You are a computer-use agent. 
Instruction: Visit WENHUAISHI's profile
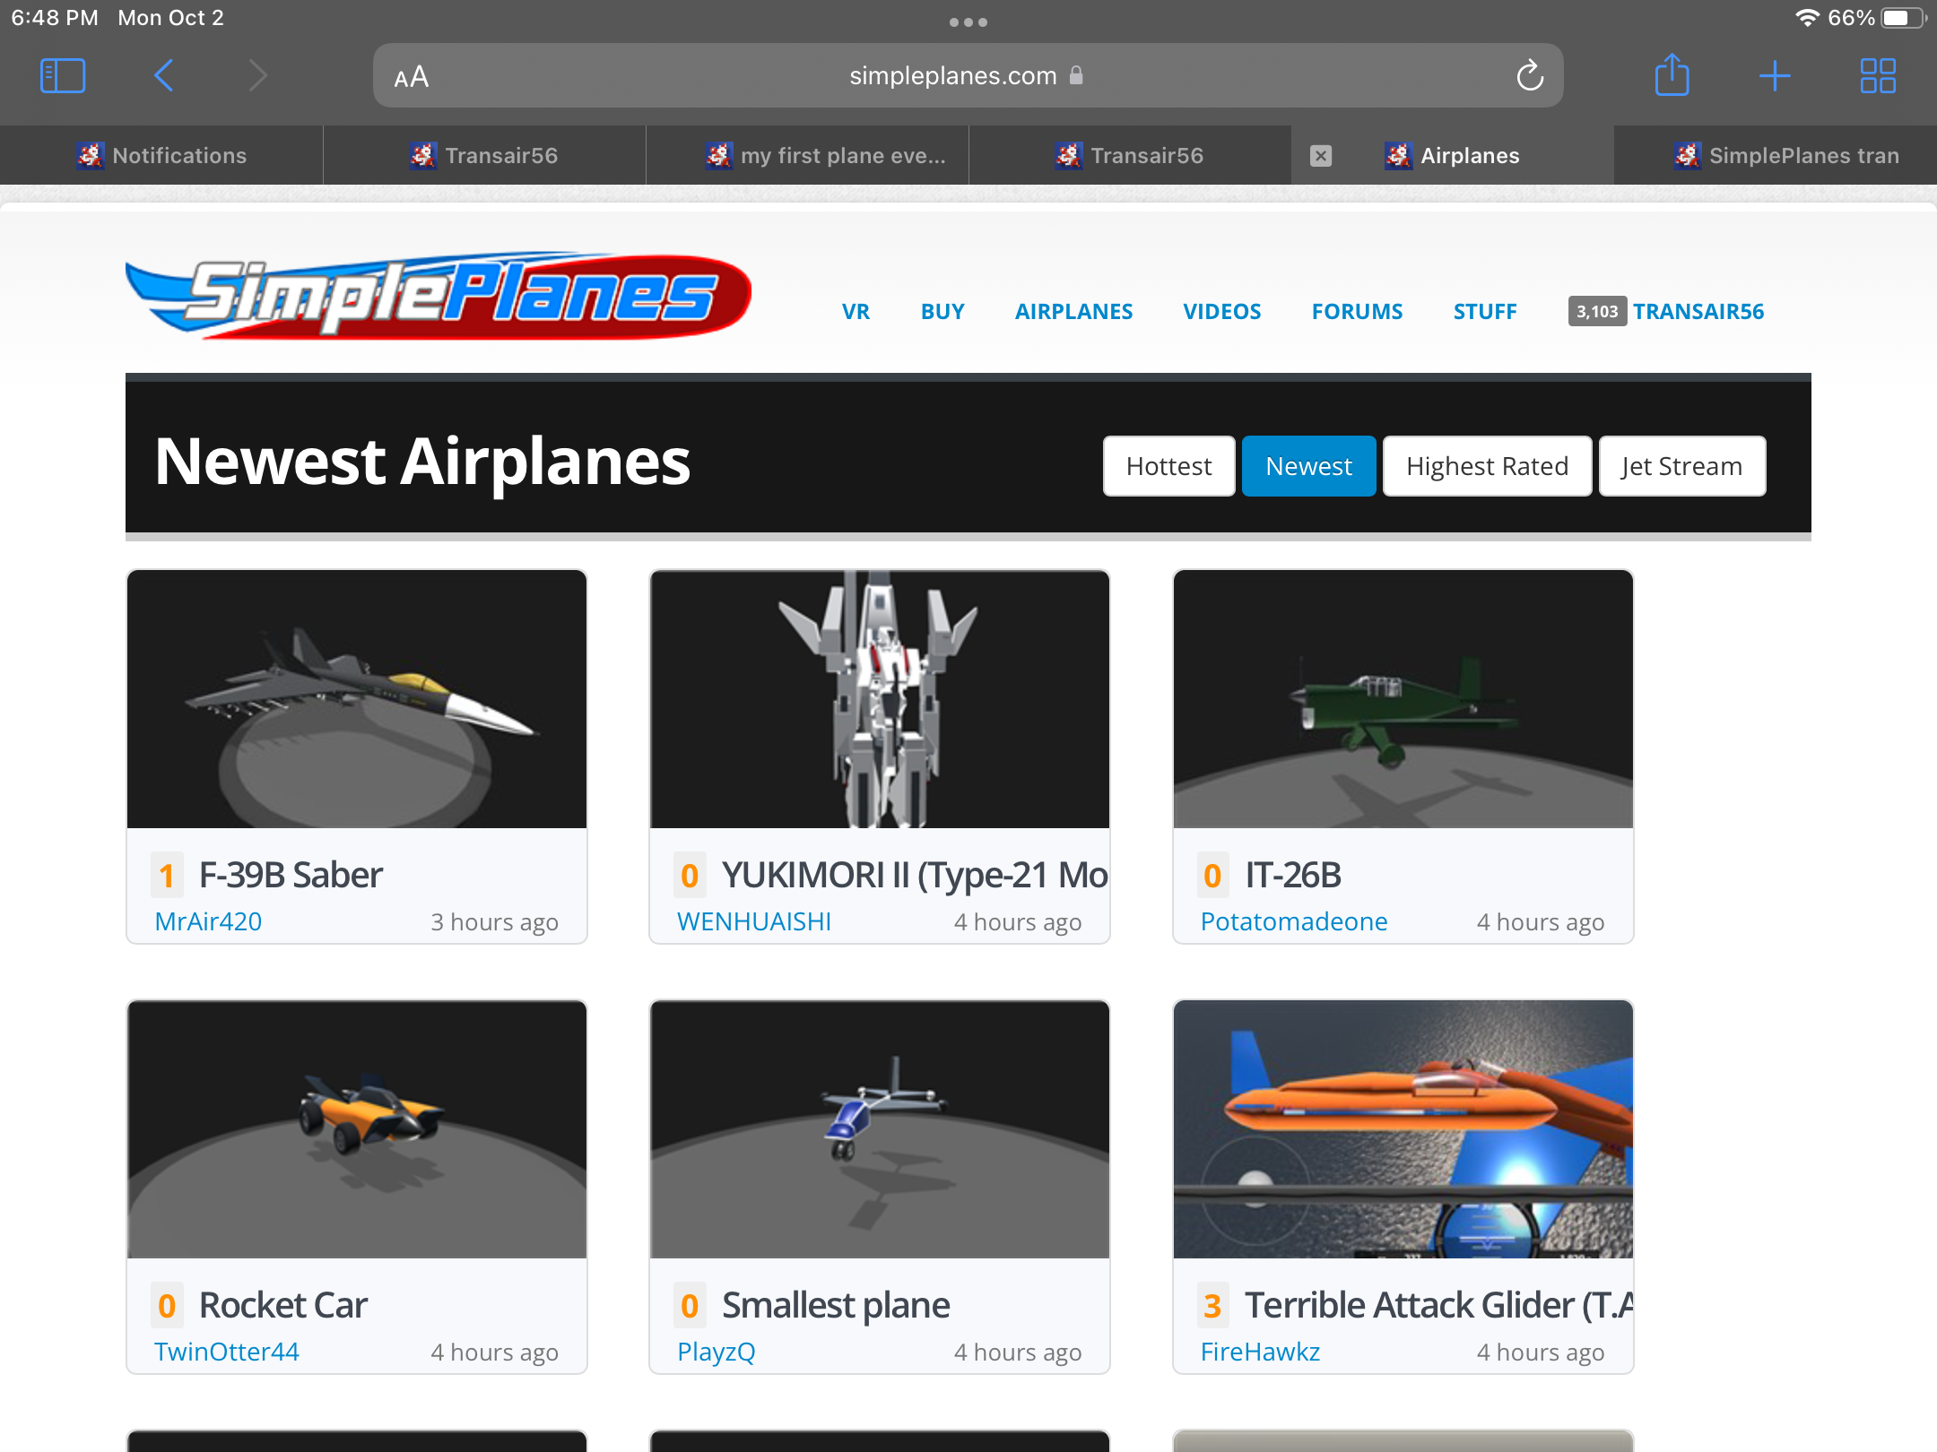754,921
